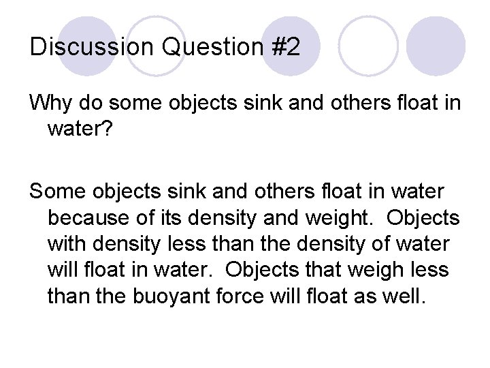Click the '#2' in the slide title
The height and width of the screenshot is (368, 490).
(286, 46)
